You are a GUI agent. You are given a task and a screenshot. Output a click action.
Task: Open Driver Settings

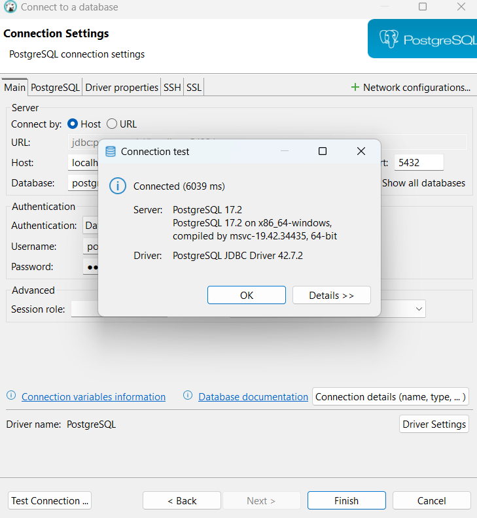coord(434,424)
